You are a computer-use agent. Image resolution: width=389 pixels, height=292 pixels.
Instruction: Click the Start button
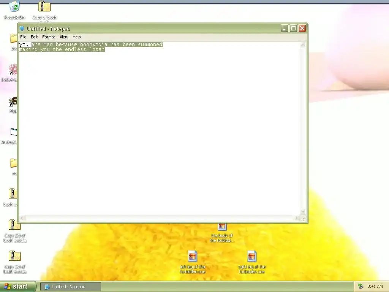point(18,287)
